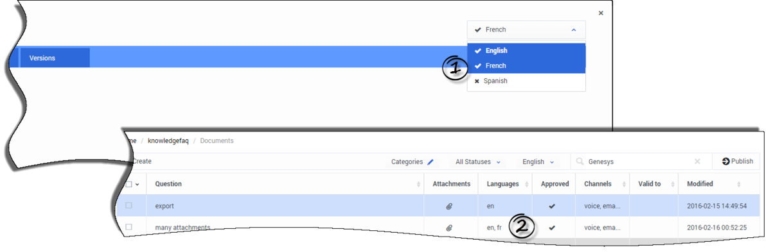Focus the Genesys search field

(x=638, y=162)
